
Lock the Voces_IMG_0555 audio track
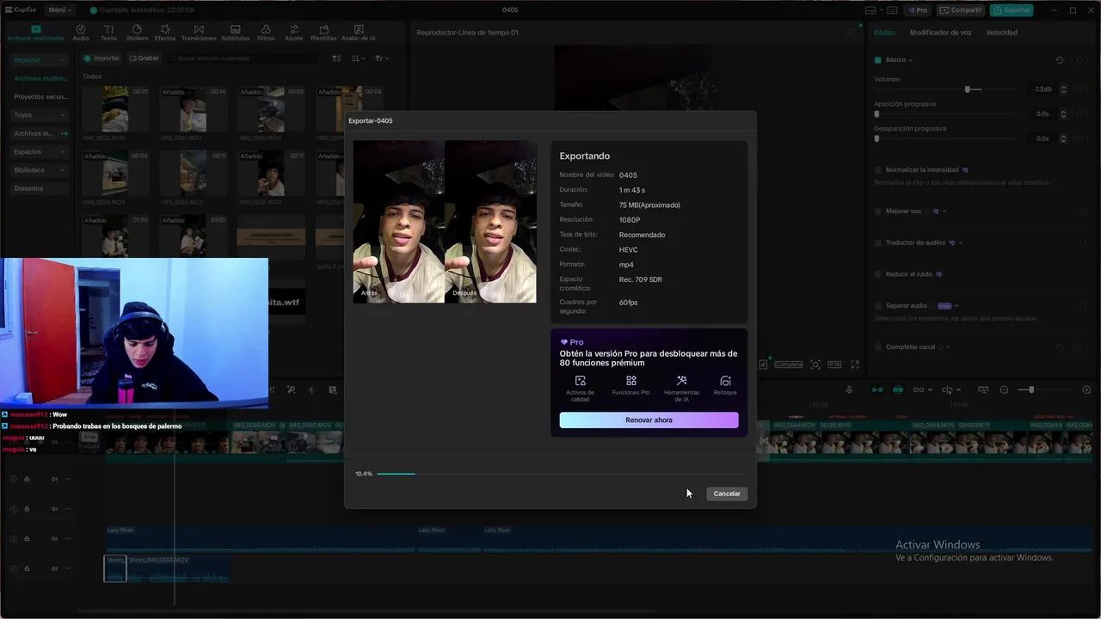(x=27, y=569)
